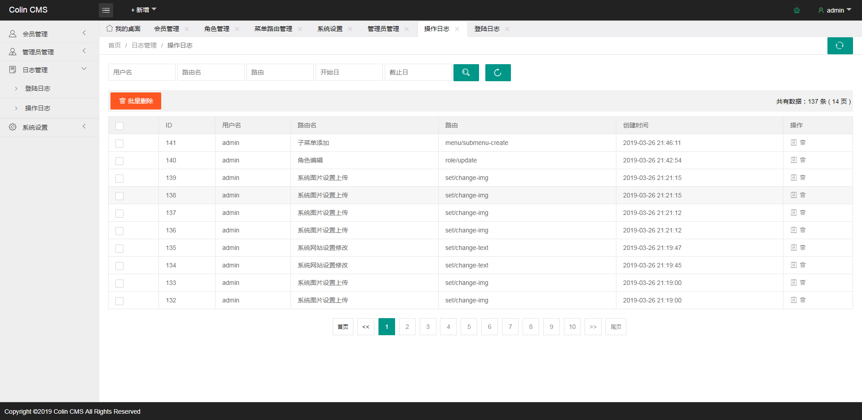Image resolution: width=862 pixels, height=420 pixels.
Task: Switch to 角色管理 tab
Action: click(x=217, y=29)
